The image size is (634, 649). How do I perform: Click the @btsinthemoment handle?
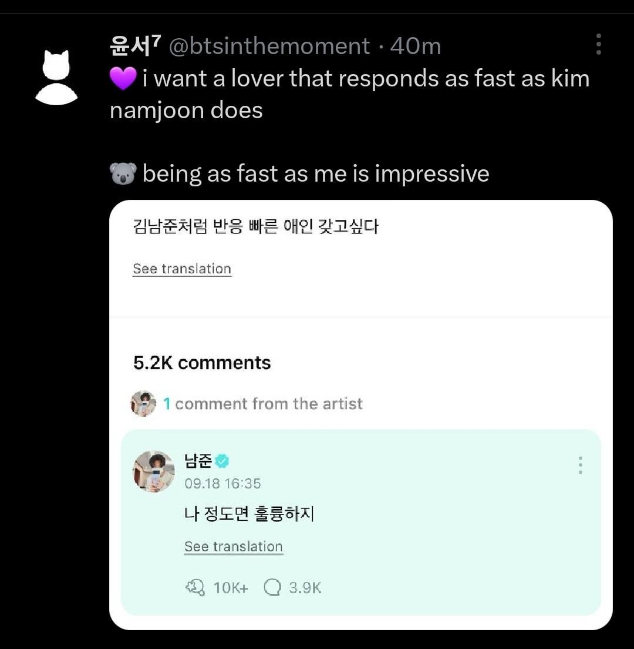pyautogui.click(x=269, y=46)
